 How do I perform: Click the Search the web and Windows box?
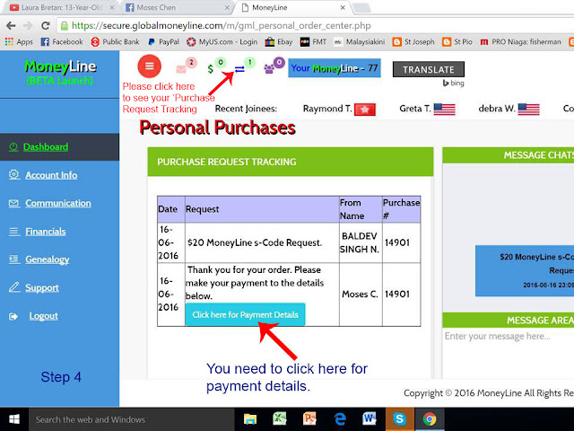[132, 419]
